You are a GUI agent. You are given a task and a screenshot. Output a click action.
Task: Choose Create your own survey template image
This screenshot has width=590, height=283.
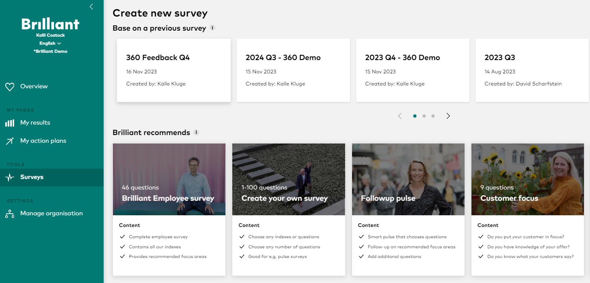(x=288, y=179)
